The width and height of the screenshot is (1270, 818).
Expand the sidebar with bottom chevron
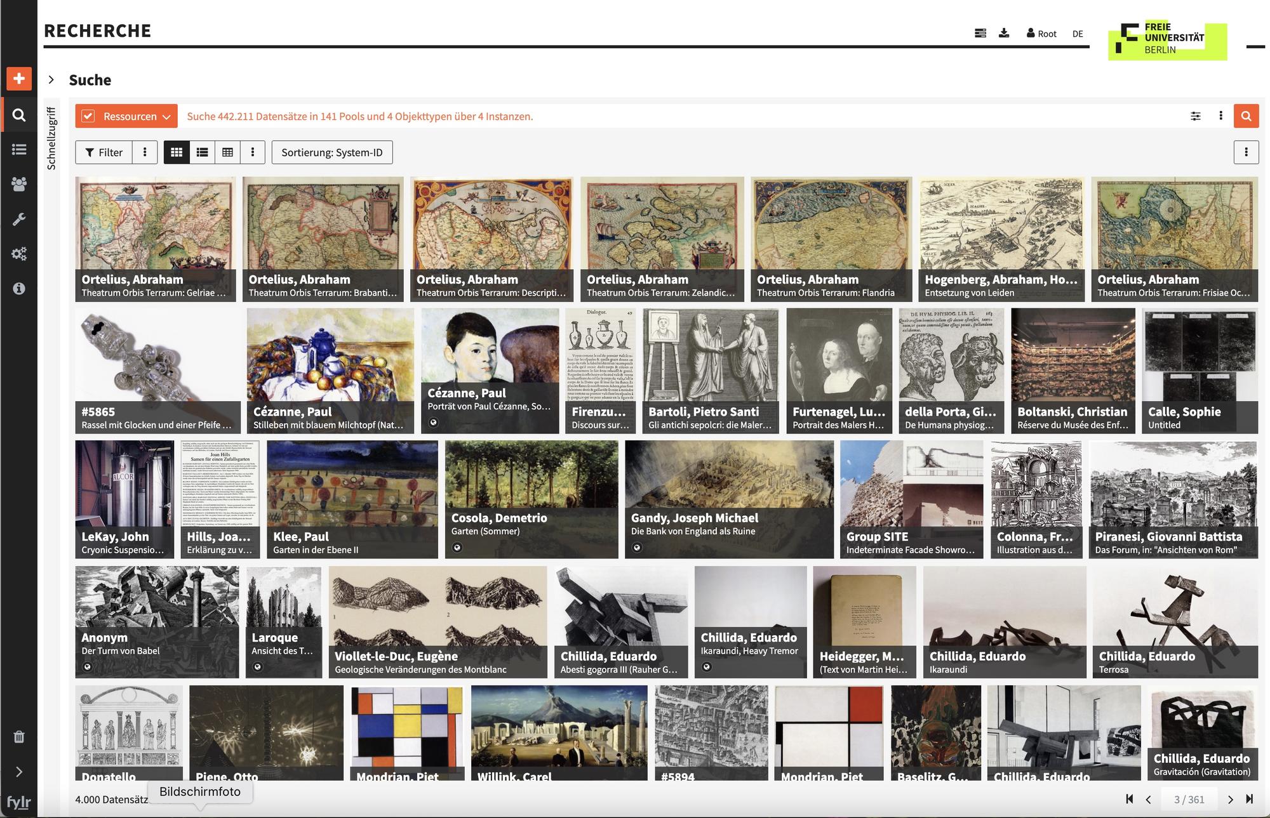[x=19, y=772]
